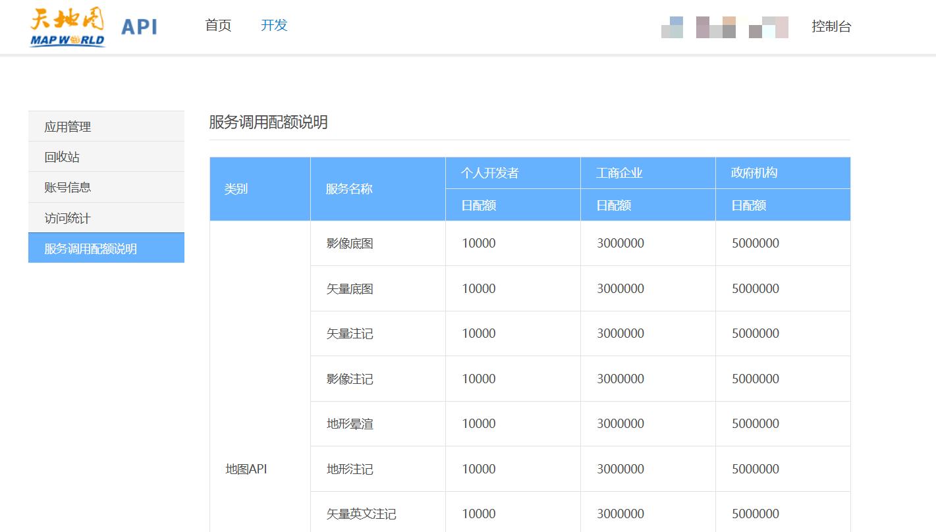Click 5000000 in the 影像底图 row
Image resolution: width=936 pixels, height=532 pixels.
pos(756,243)
